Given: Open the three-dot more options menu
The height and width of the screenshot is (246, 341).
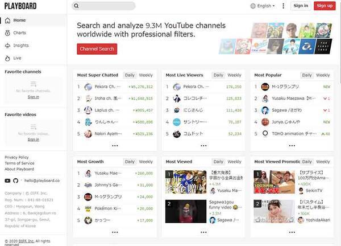Looking at the screenshot, I should tap(283, 6).
